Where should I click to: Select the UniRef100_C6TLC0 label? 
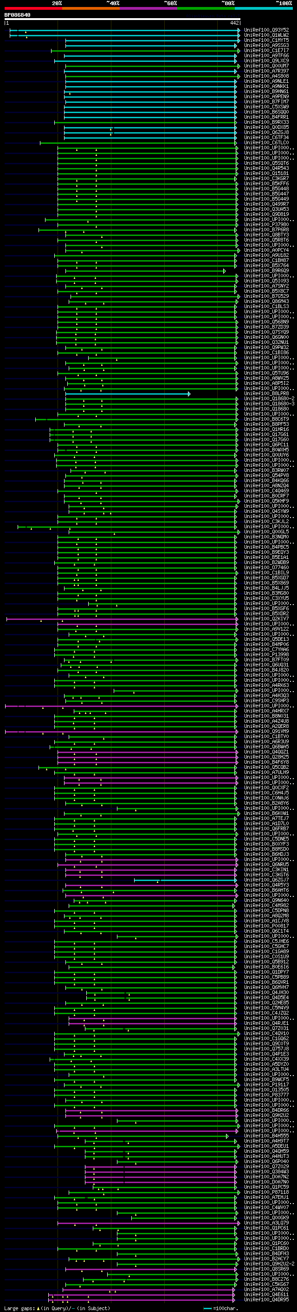[266, 142]
